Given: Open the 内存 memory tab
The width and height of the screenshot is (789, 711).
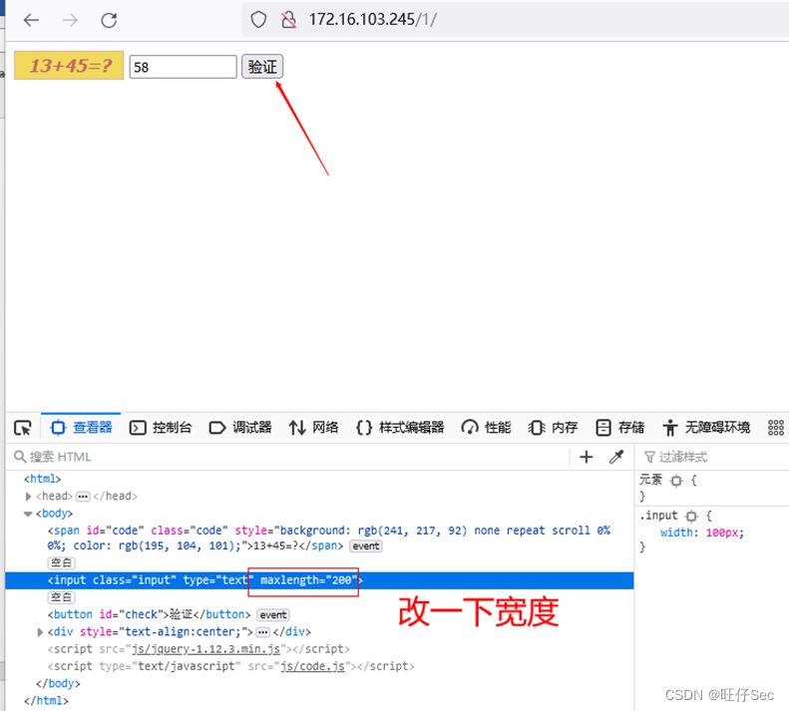Looking at the screenshot, I should coord(553,428).
